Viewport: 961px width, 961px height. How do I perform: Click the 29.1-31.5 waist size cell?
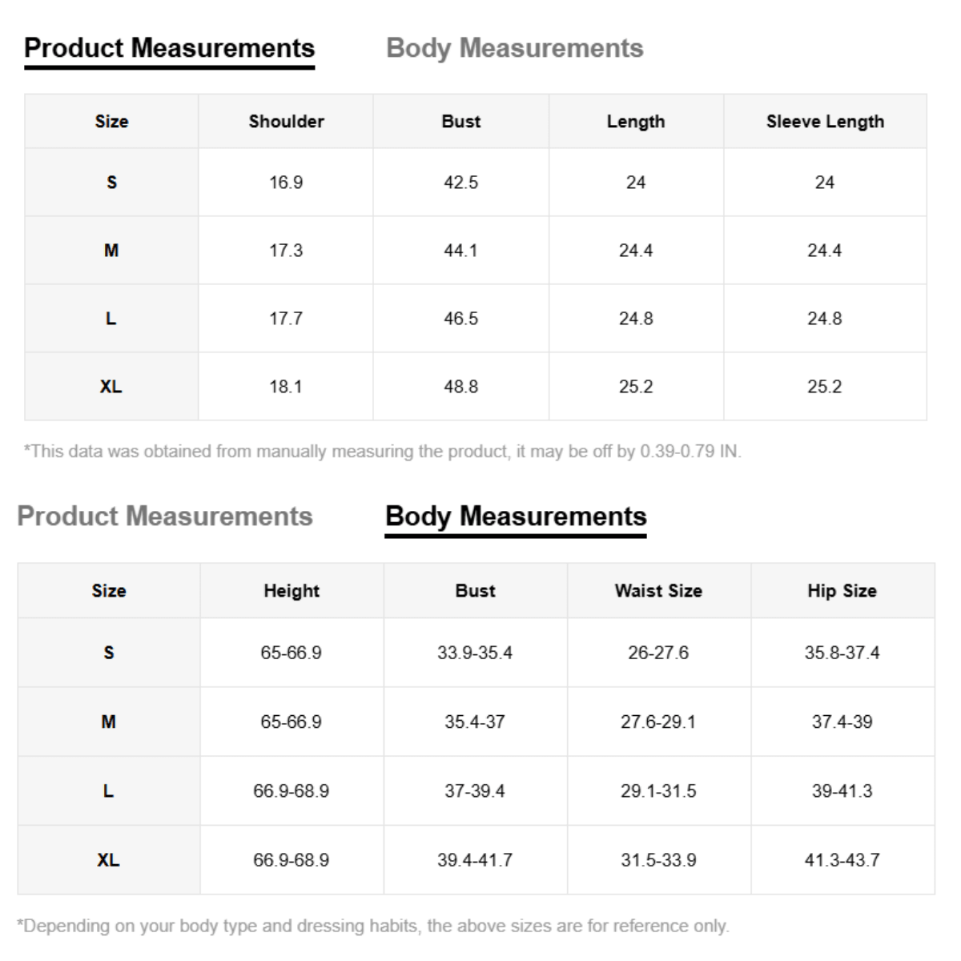pyautogui.click(x=658, y=791)
